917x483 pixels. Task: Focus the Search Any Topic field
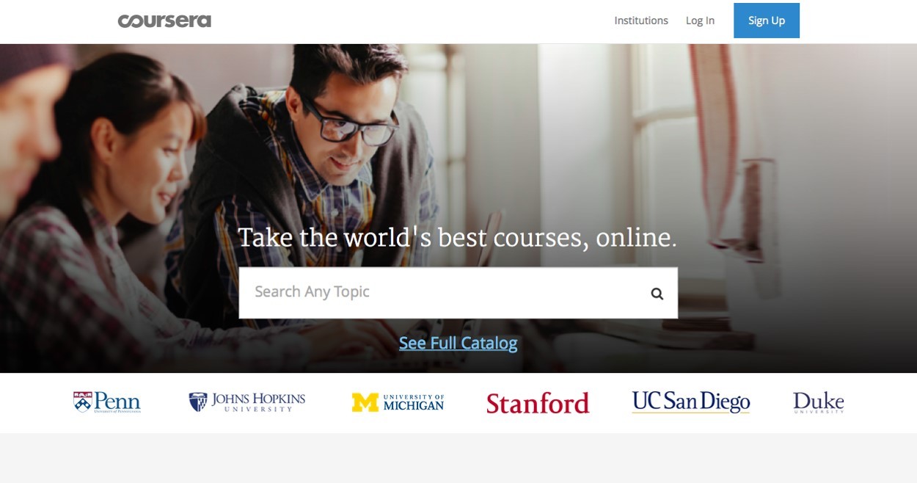pyautogui.click(x=458, y=293)
